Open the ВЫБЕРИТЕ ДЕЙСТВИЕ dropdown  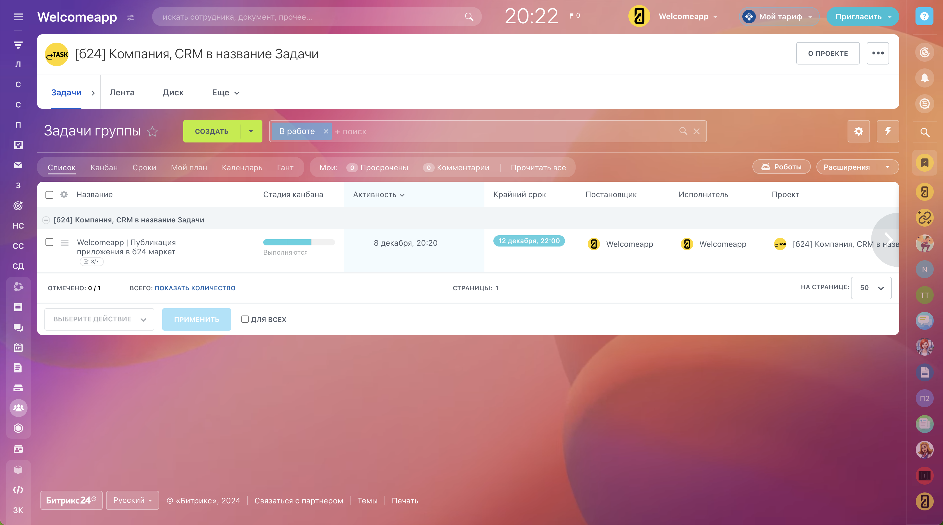click(99, 319)
